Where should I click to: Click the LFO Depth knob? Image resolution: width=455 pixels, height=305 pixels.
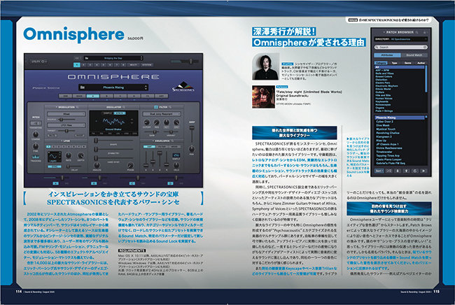click(x=81, y=156)
